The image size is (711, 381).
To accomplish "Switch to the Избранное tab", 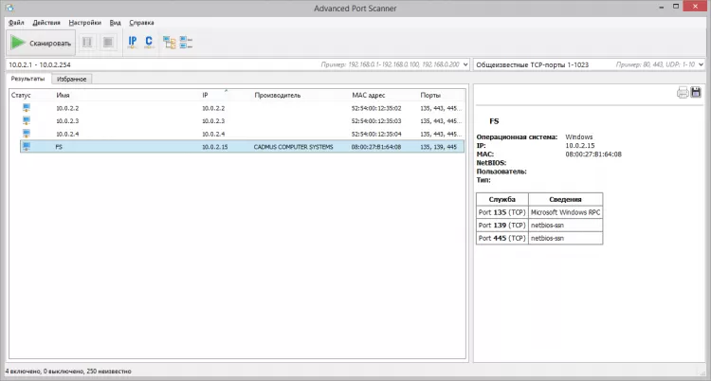I will click(71, 79).
